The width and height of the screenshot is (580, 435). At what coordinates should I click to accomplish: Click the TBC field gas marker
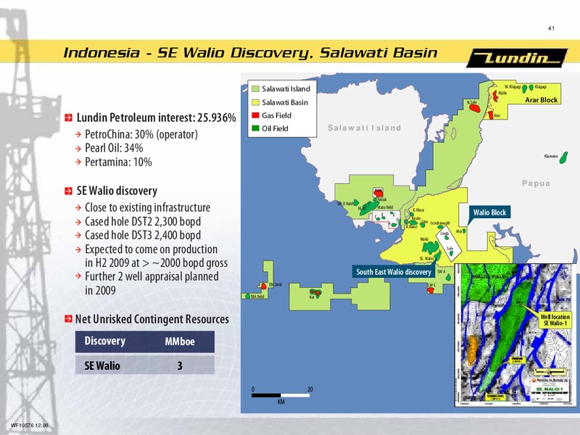[x=264, y=286]
